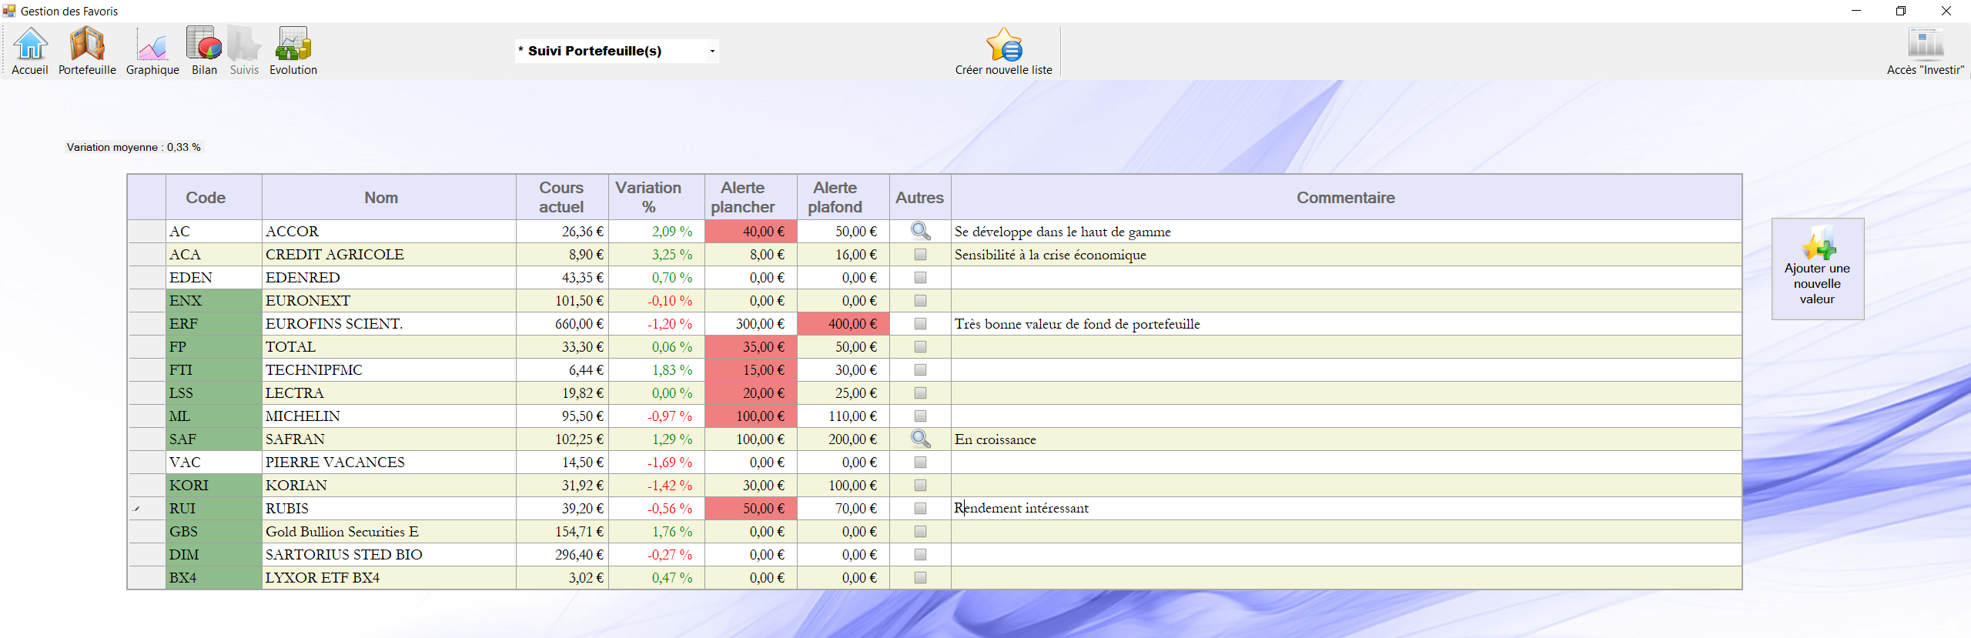Tick Autres checkbox for SARTORIUS STED BIO
This screenshot has height=638, width=1971.
(920, 555)
